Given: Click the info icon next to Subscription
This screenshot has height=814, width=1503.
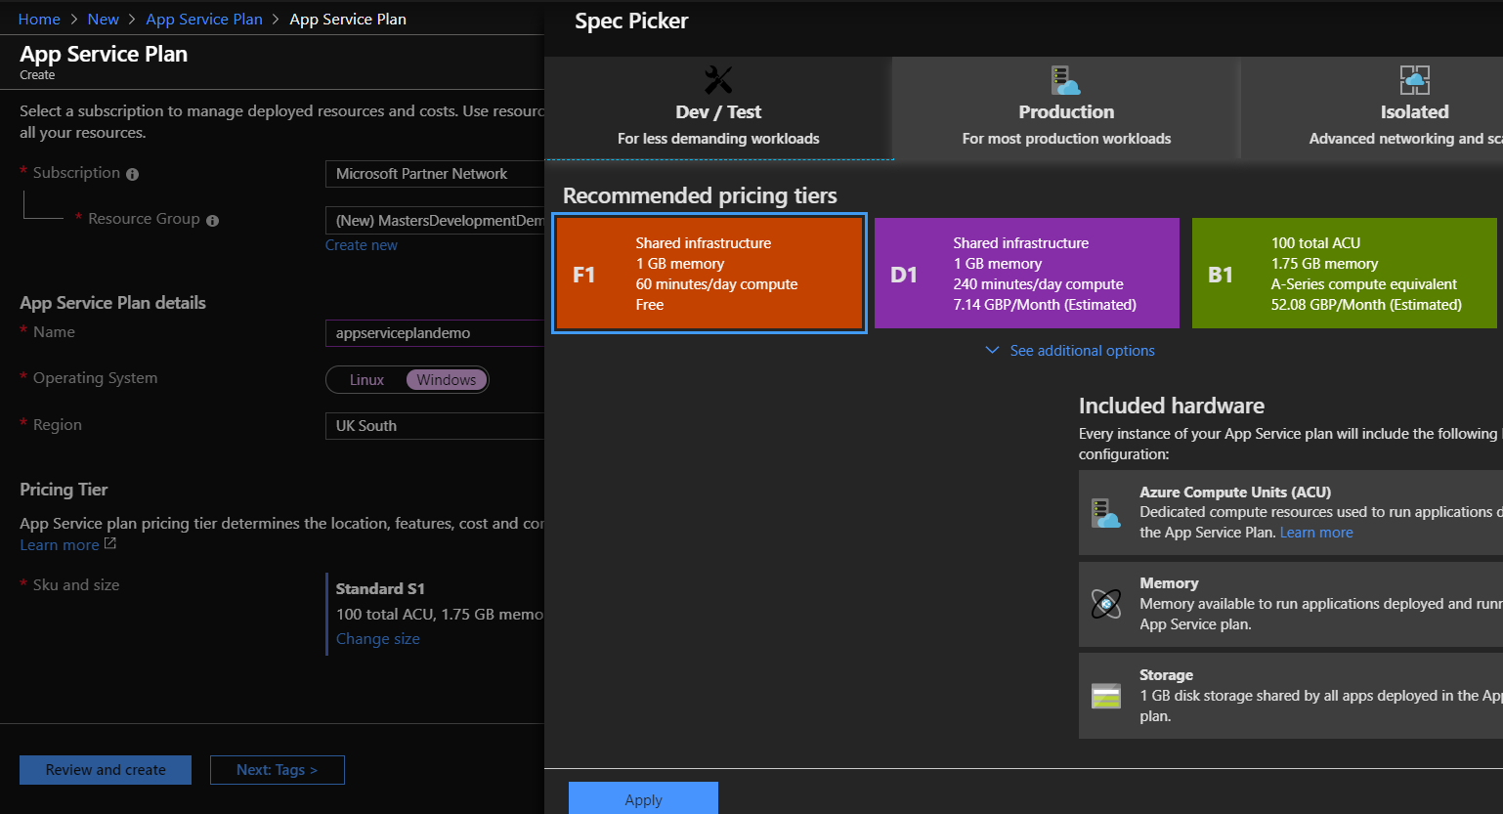Looking at the screenshot, I should pos(132,173).
